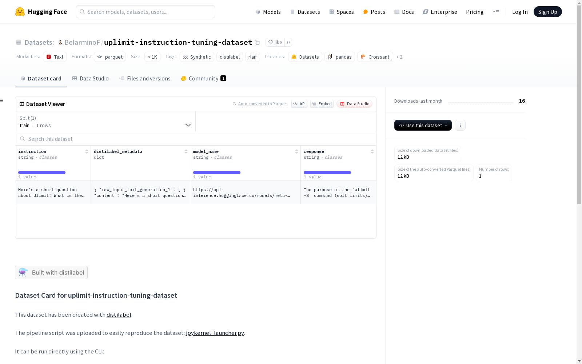Click the Embed button
The image size is (582, 364).
point(322,104)
